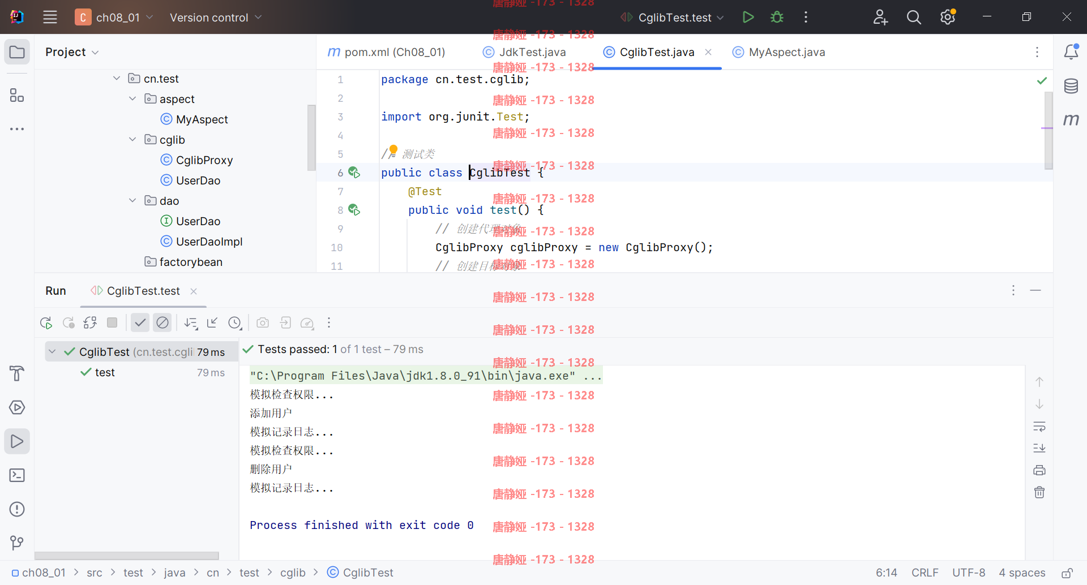1087x585 pixels.
Task: Open the Version control dropdown
Action: coord(216,18)
